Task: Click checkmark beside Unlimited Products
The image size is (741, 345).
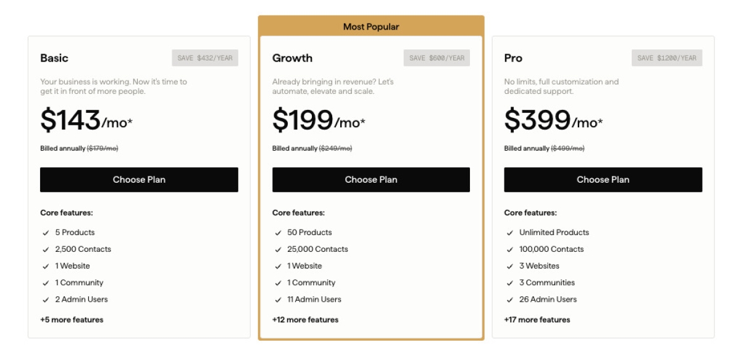Action: click(x=509, y=233)
